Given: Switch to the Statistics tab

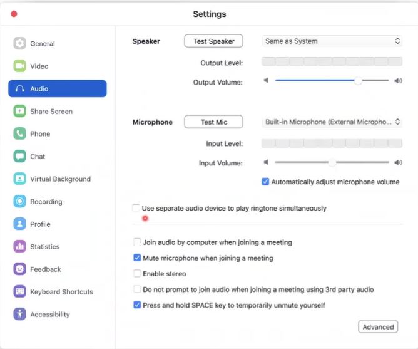Looking at the screenshot, I should click(x=44, y=247).
